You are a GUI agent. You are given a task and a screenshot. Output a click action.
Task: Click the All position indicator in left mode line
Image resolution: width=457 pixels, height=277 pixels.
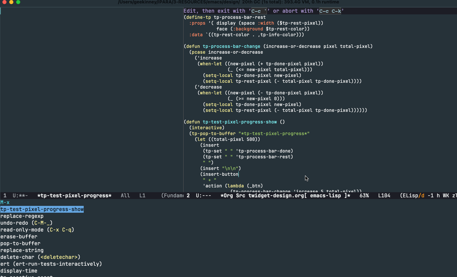(126, 195)
